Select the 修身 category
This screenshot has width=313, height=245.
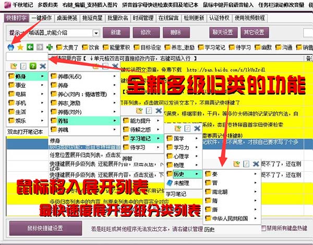pyautogui.click(x=27, y=76)
